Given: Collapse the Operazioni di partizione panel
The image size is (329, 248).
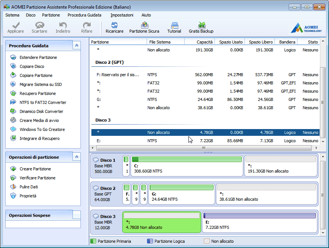Looking at the screenshot, I should click(76, 157).
